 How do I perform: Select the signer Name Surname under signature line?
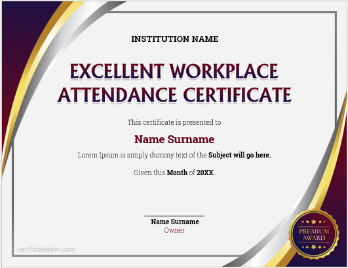pos(175,222)
